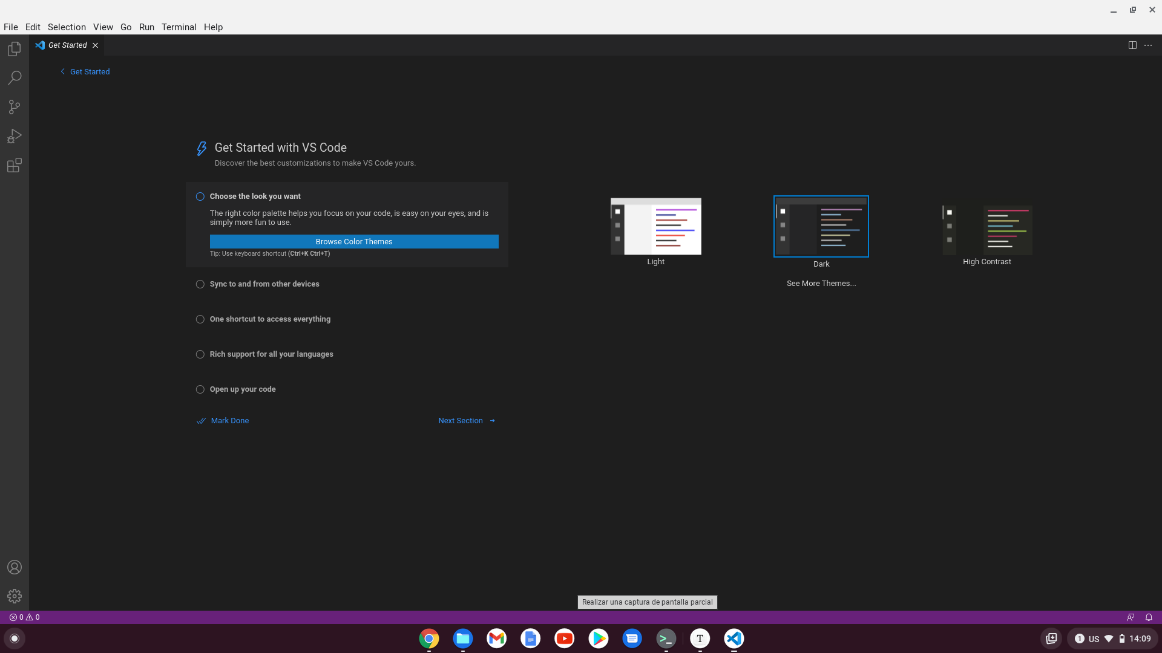Open the Source Control view
Screen dimensions: 1162x653
coord(15,107)
